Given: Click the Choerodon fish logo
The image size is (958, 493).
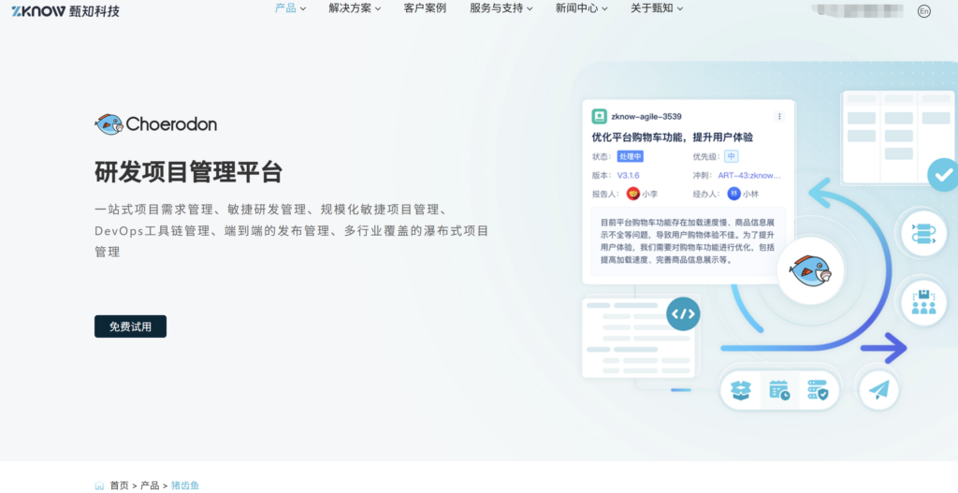Looking at the screenshot, I should point(156,124).
